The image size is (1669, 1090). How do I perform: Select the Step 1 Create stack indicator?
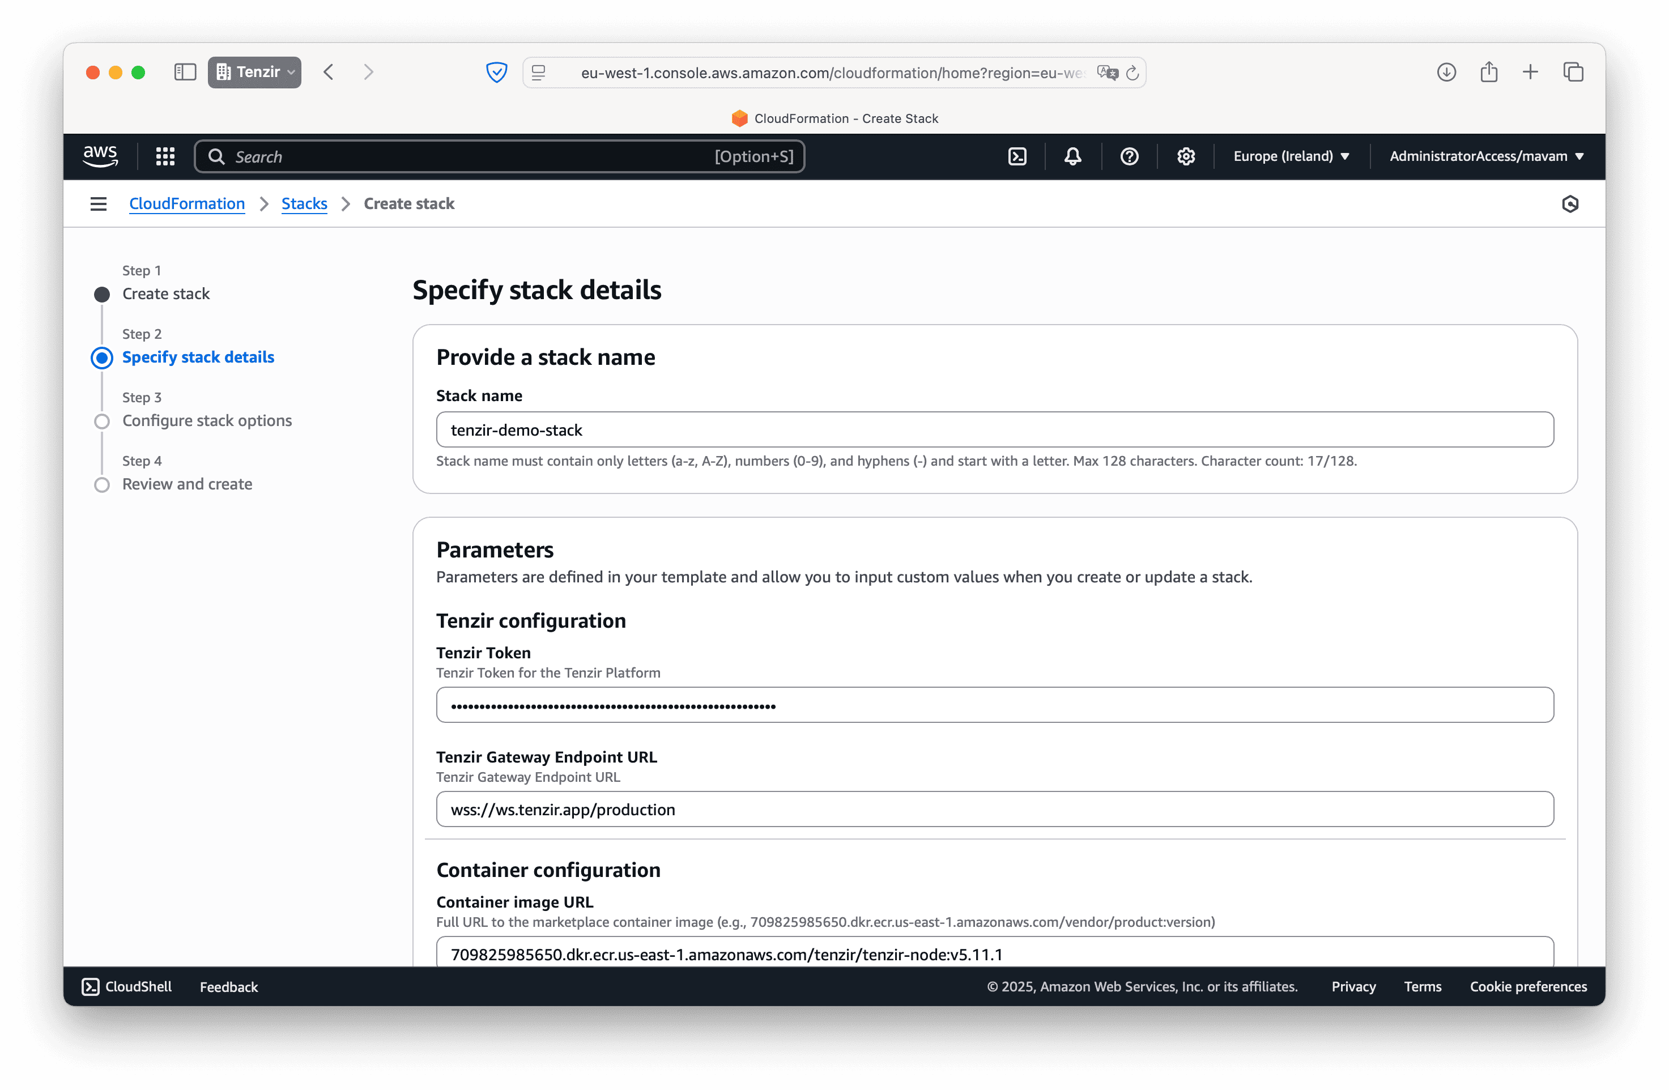coord(101,294)
